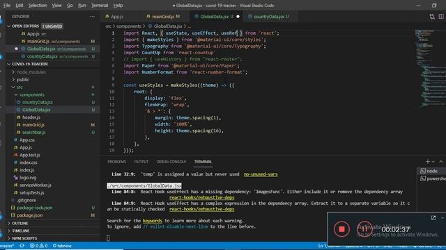The width and height of the screenshot is (446, 250).
Task: Open Explorer more actions ellipsis
Action: (92, 17)
